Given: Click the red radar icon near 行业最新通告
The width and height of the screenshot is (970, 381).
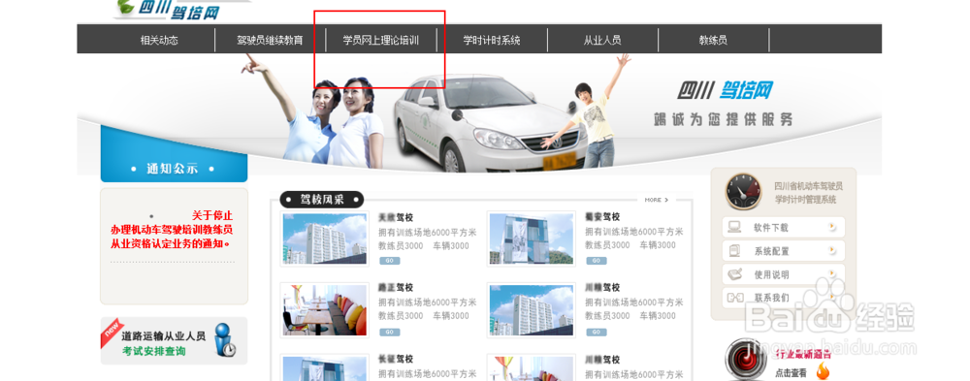Looking at the screenshot, I should [746, 360].
